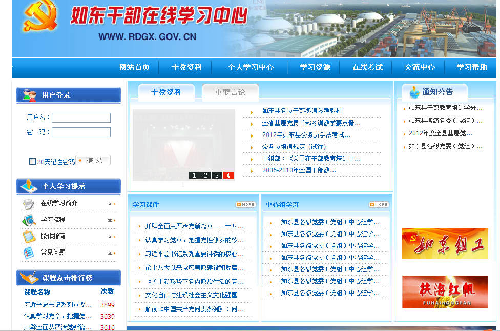Expand MORE in 学习课件 section

pos(245,204)
